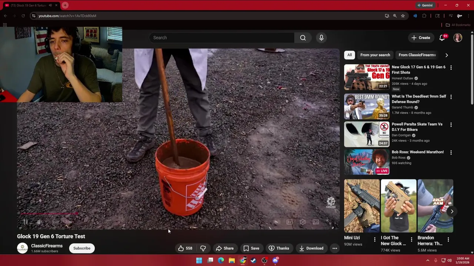Image resolution: width=474 pixels, height=266 pixels.
Task: Activate voice search microphone
Action: coord(321,38)
